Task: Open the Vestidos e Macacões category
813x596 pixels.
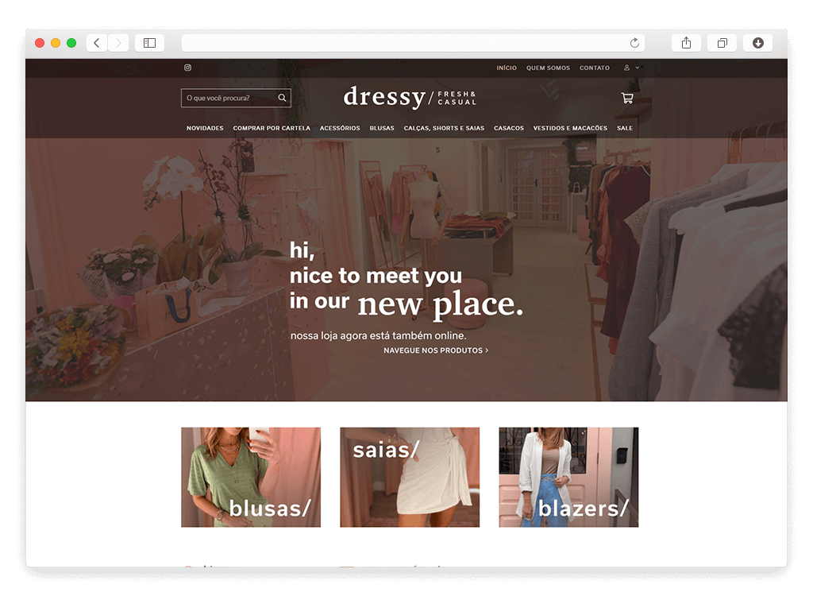Action: click(570, 128)
